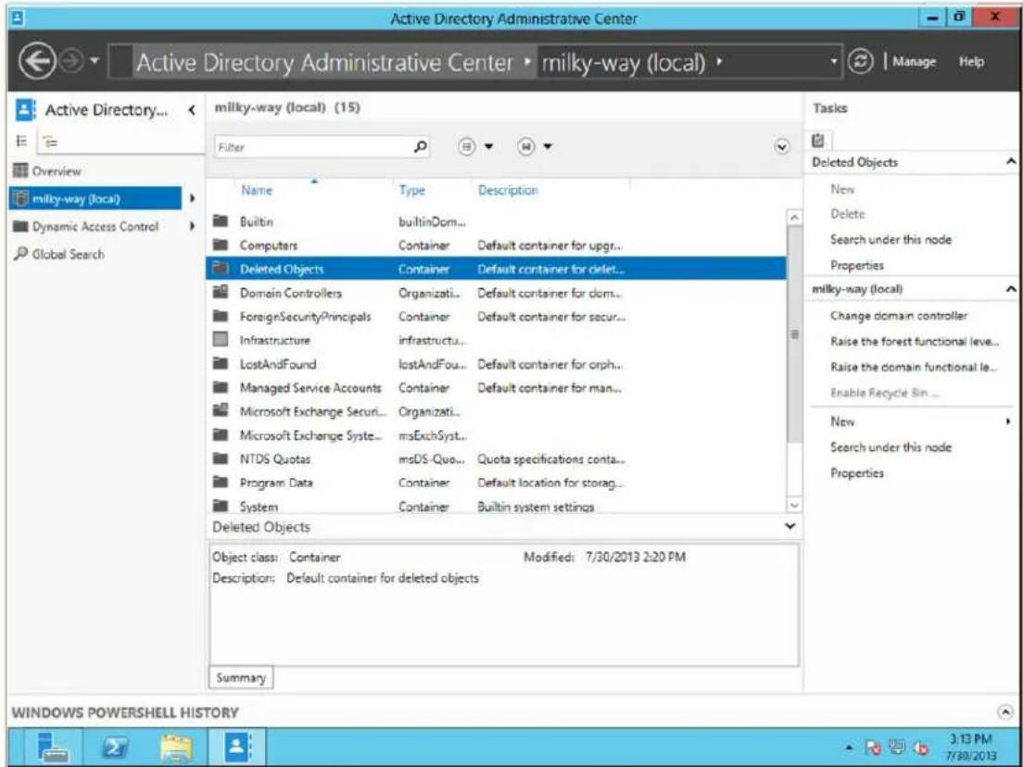Collapse the Deleted Objects tasks section

click(x=1011, y=161)
